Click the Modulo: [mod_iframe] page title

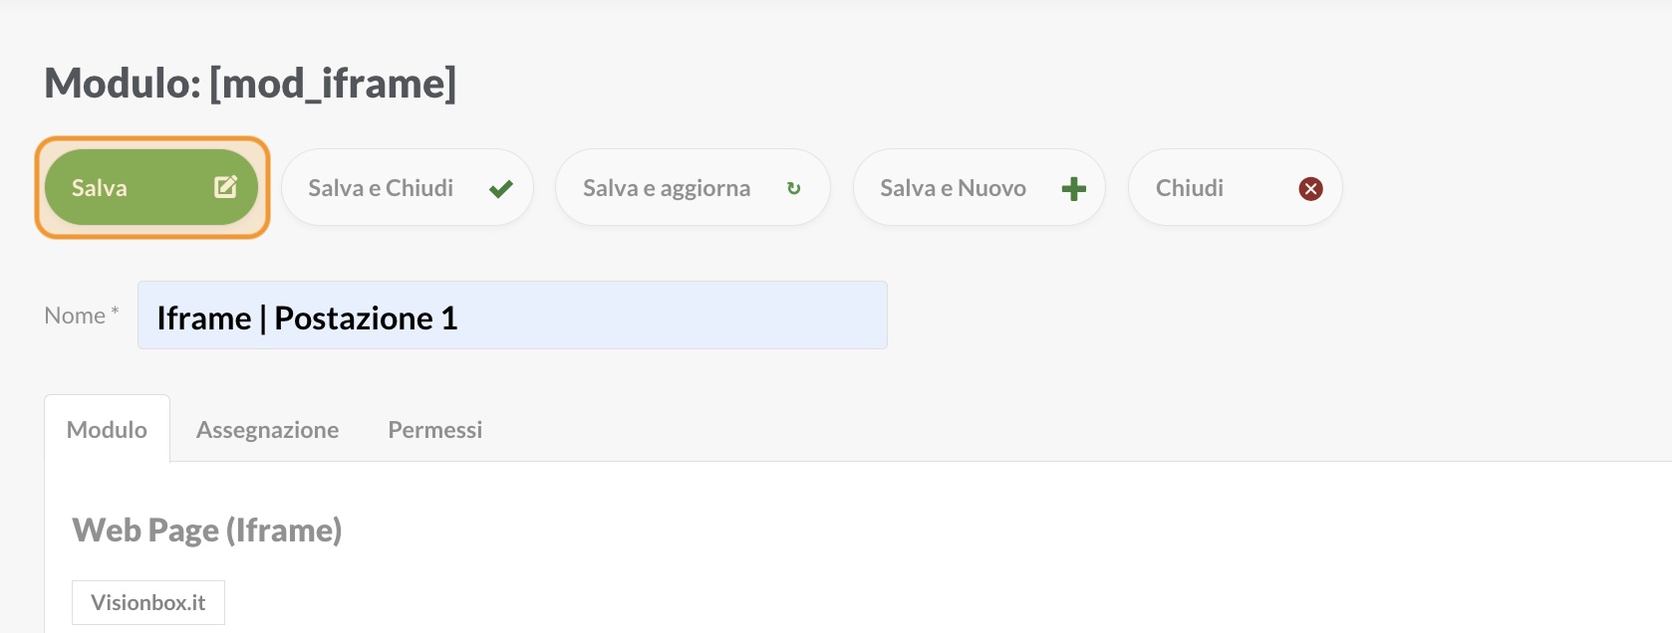[250, 84]
